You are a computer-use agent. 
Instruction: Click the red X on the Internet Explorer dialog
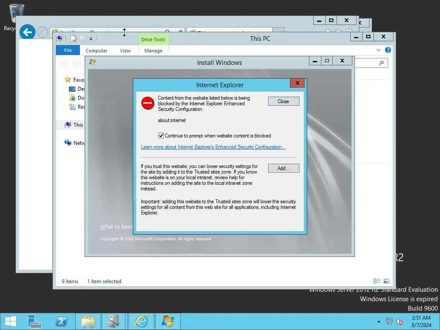tap(297, 83)
